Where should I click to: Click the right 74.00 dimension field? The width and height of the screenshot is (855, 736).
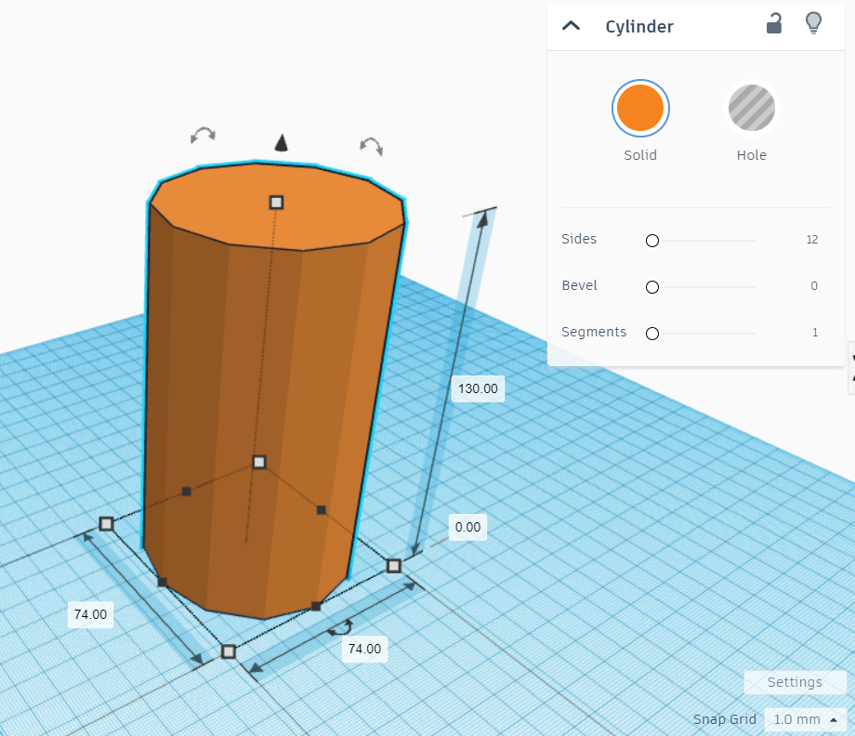365,649
